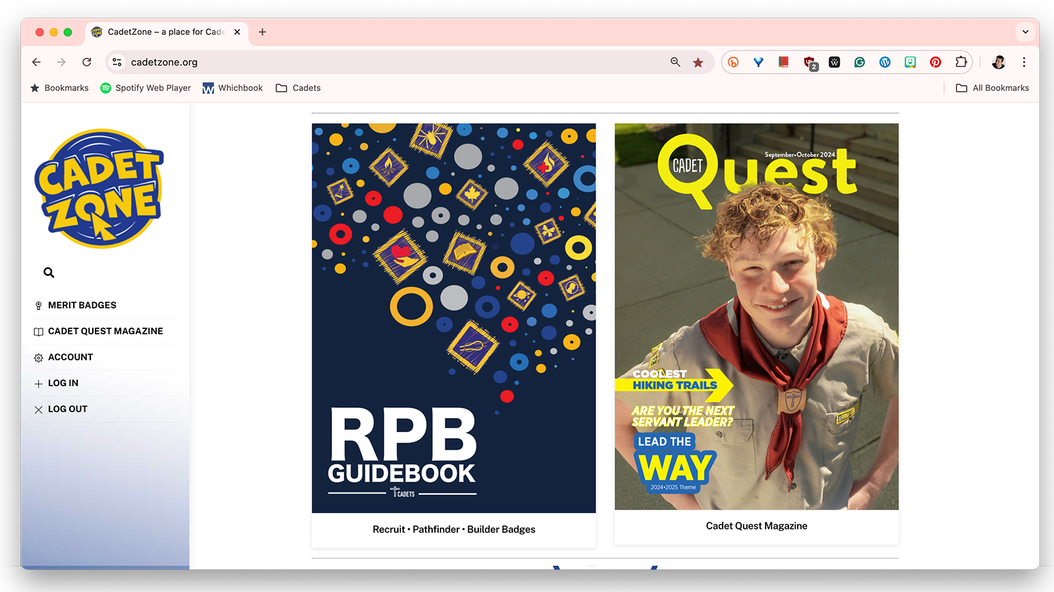
Task: Open the Cadets bookmarks folder
Action: tap(298, 88)
